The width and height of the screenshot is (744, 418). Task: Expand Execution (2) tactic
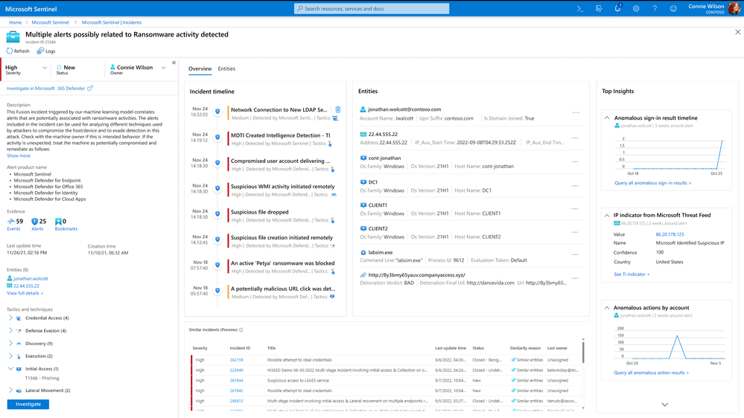pyautogui.click(x=10, y=356)
